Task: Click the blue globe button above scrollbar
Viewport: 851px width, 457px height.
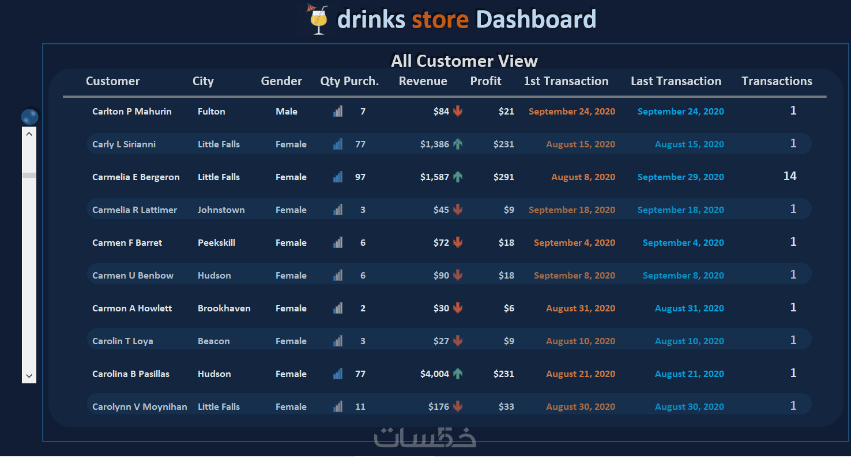Action: 29,117
